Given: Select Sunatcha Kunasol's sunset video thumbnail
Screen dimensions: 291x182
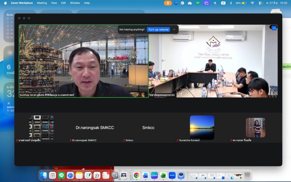Looking at the screenshot, I should pos(202,128).
